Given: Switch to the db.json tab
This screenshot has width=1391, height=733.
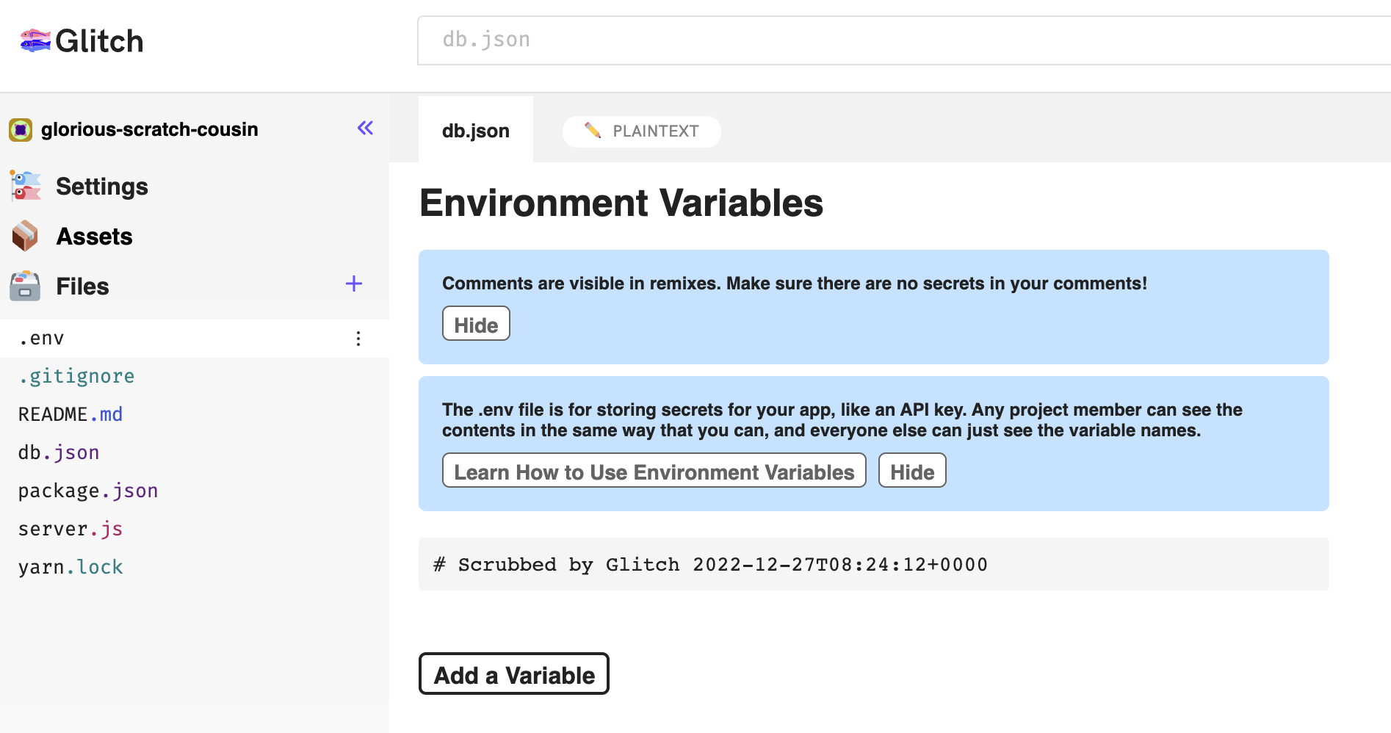Looking at the screenshot, I should [476, 131].
